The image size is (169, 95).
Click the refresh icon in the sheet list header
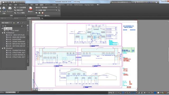pyautogui.click(x=22, y=26)
